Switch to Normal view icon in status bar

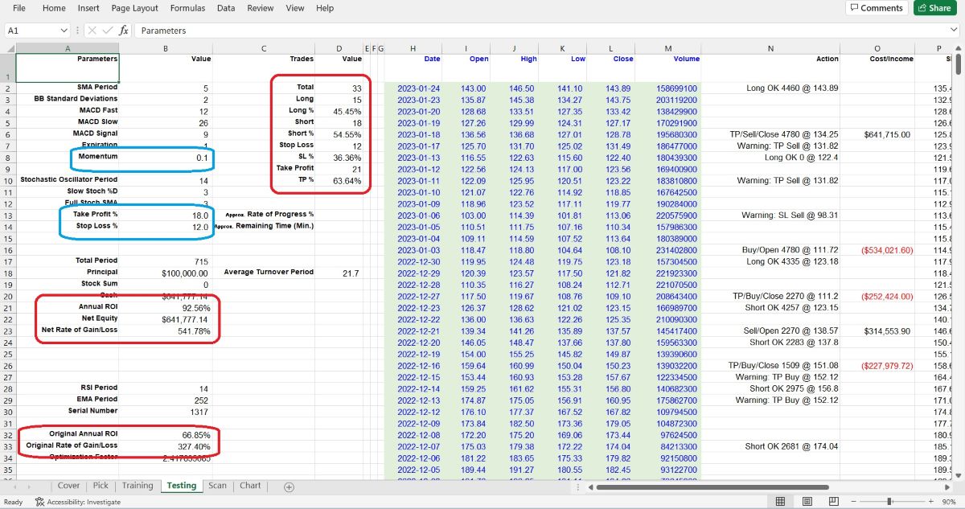(x=779, y=502)
